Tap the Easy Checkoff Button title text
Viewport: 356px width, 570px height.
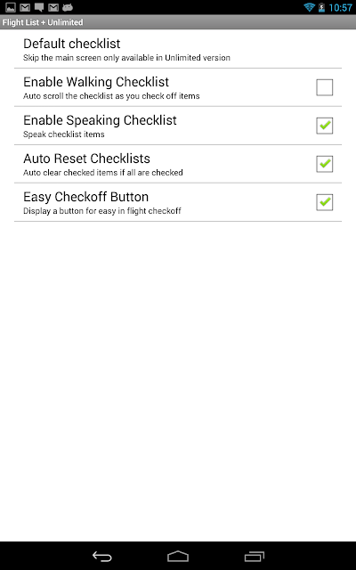tap(85, 197)
